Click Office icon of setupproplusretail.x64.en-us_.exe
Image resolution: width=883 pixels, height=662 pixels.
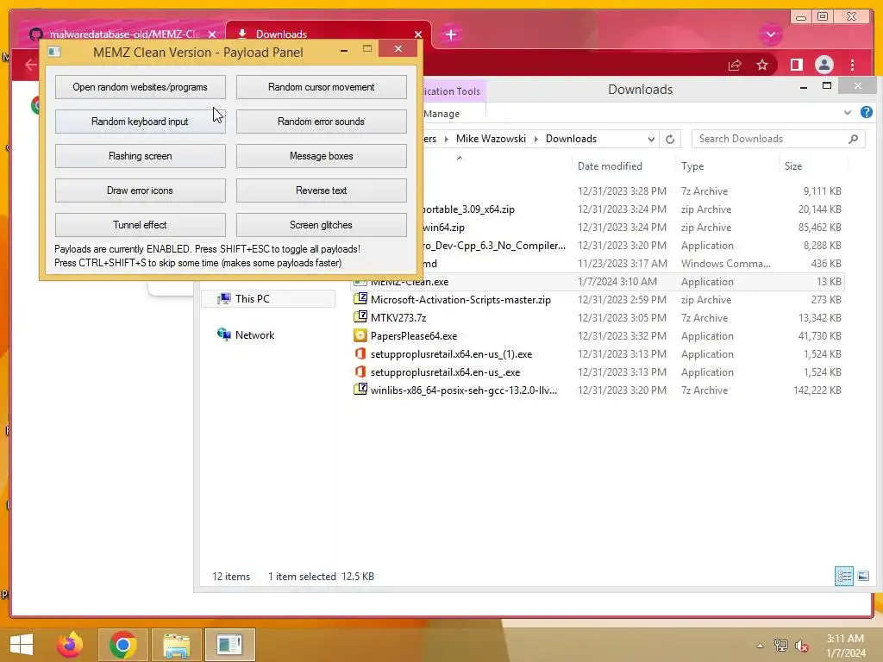(x=360, y=372)
